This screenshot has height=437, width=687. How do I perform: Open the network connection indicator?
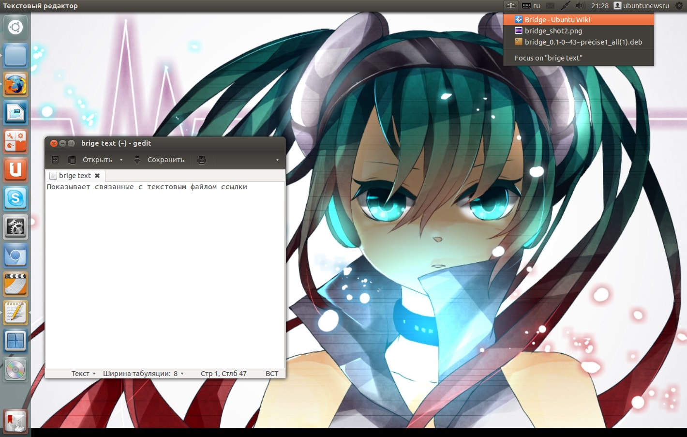coord(565,6)
